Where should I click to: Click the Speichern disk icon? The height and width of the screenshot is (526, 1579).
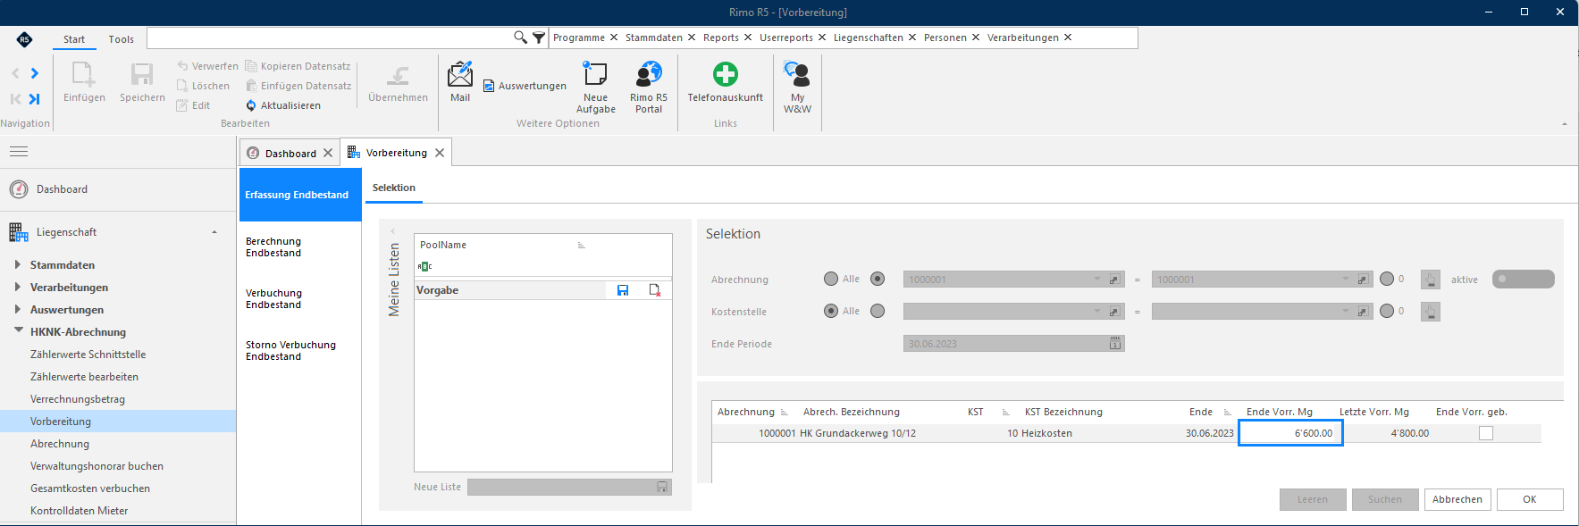click(142, 74)
